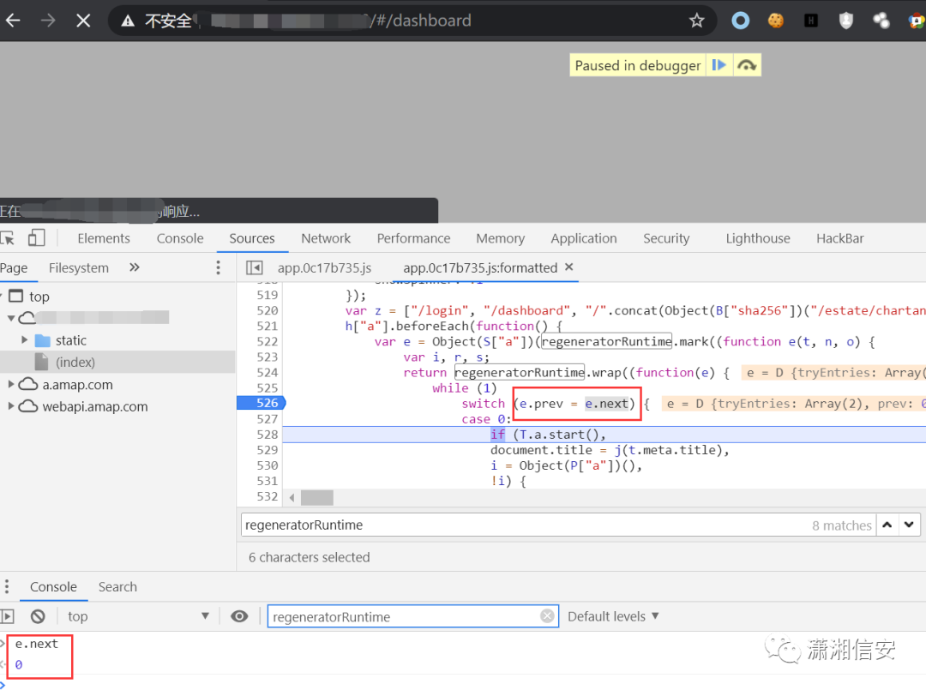The height and width of the screenshot is (690, 926).
Task: Jump to the next search match
Action: pos(909,525)
